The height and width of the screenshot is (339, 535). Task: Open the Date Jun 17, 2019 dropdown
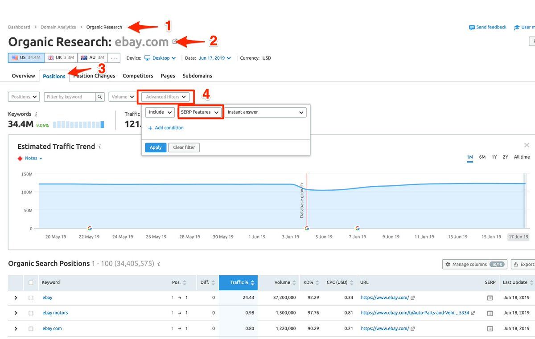[215, 58]
